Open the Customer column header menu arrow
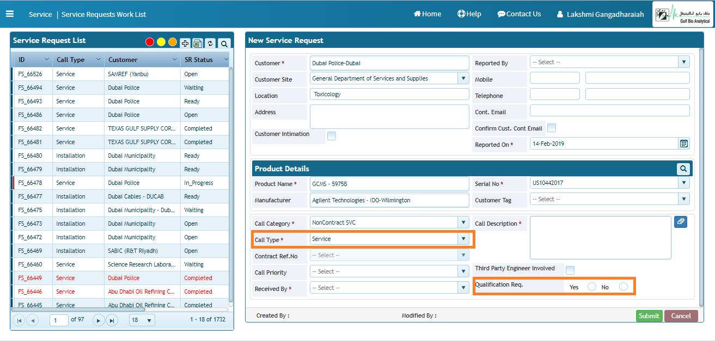This screenshot has width=715, height=341. [175, 59]
